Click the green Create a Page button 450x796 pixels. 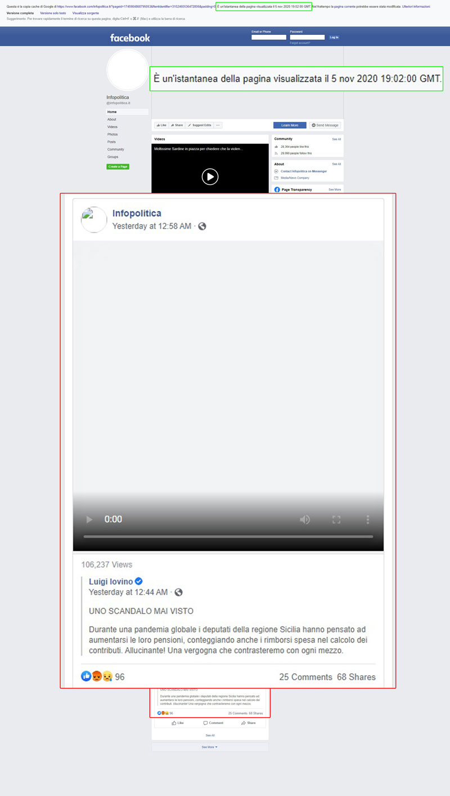[x=118, y=166]
